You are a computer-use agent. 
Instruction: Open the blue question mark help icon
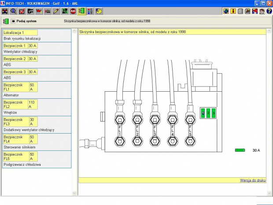pyautogui.click(x=269, y=11)
